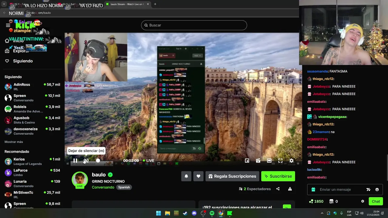Screen dimensions: 388x218
Task: Open channel points 1850 balance
Action: pos(316,201)
